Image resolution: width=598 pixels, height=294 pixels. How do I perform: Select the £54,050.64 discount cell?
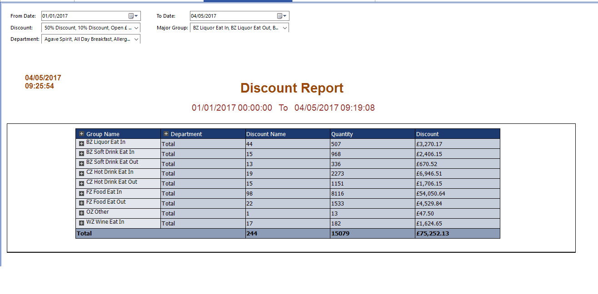click(458, 193)
